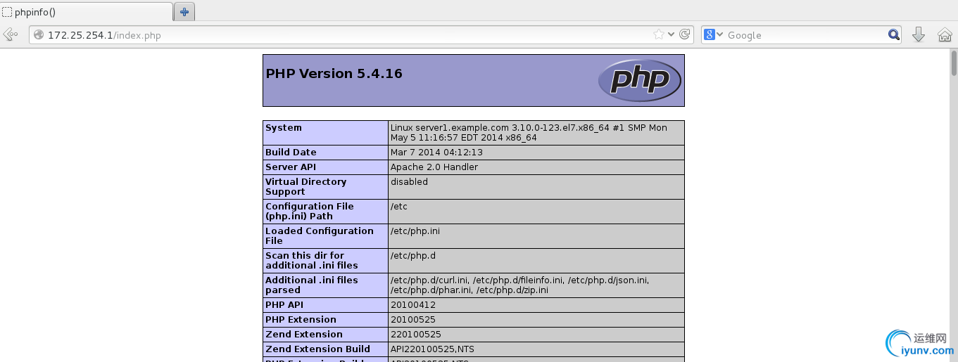Select the PHP Extension label
This screenshot has height=362, width=958.
click(x=301, y=320)
